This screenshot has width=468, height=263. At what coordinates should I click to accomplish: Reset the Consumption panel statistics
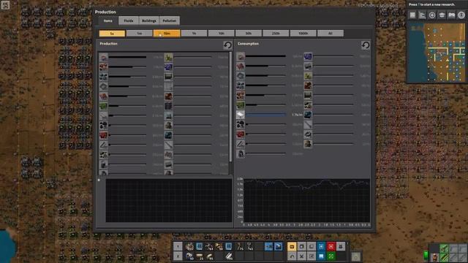(x=366, y=45)
